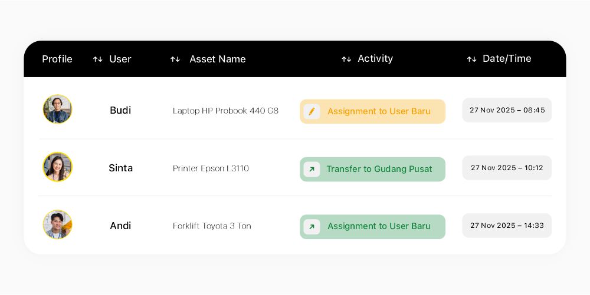Viewport: 590px width, 295px height.
Task: Select green Assignment to User Baru badge
Action: [379, 227]
